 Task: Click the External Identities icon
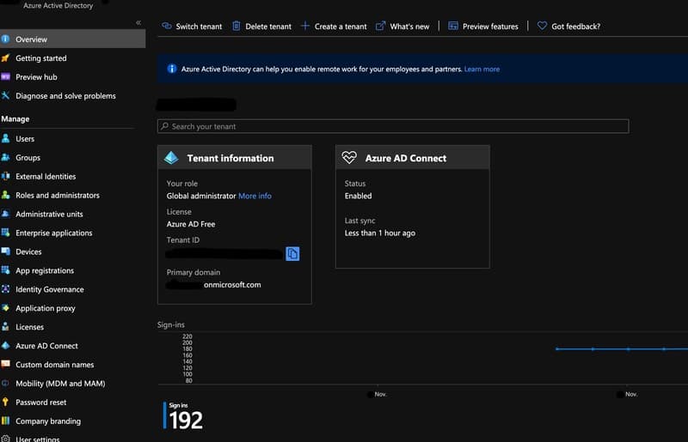click(x=5, y=176)
